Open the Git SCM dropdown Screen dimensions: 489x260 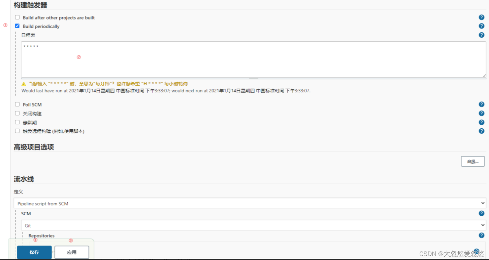pos(254,225)
